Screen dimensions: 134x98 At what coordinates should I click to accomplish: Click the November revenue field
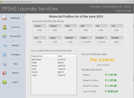(101, 42)
